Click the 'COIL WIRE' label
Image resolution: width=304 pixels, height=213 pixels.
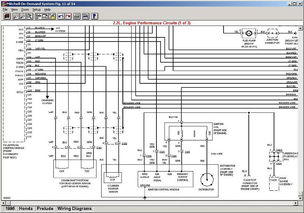(x=217, y=154)
